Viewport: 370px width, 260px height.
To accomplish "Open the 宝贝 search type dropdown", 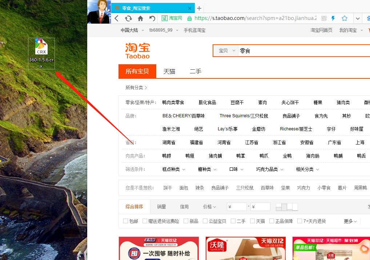I will pyautogui.click(x=226, y=51).
